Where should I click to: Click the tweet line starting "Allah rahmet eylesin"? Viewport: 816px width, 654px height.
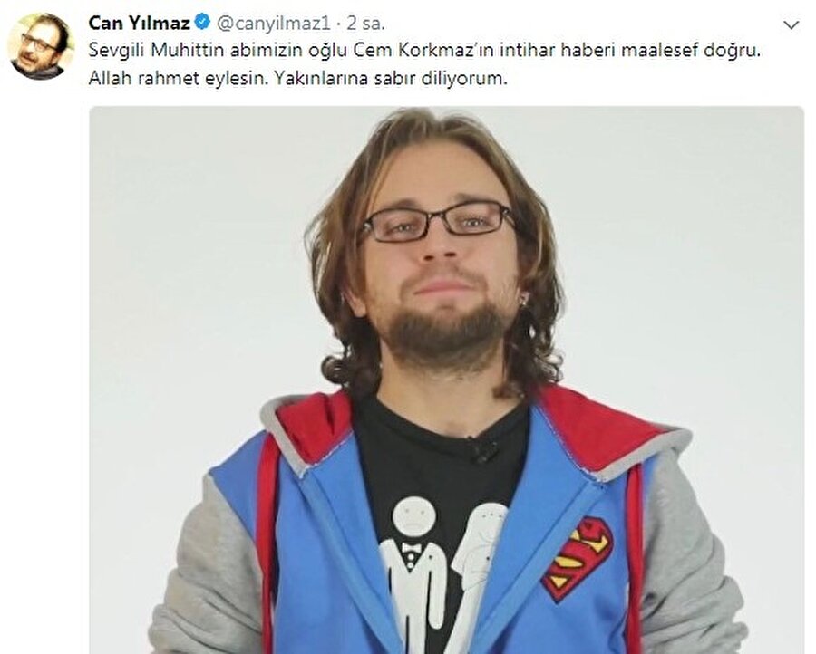(297, 78)
